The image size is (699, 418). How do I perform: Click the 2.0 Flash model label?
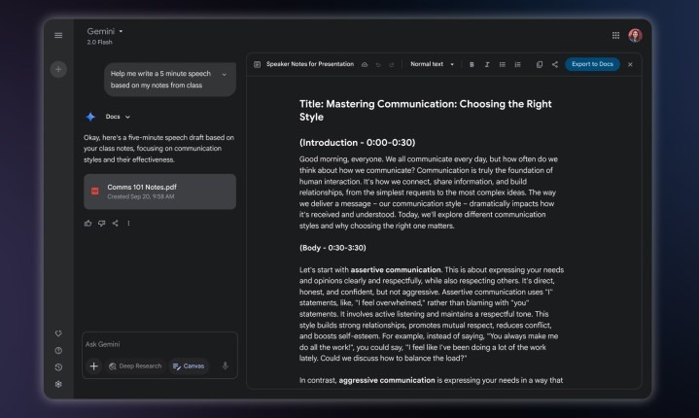(99, 43)
